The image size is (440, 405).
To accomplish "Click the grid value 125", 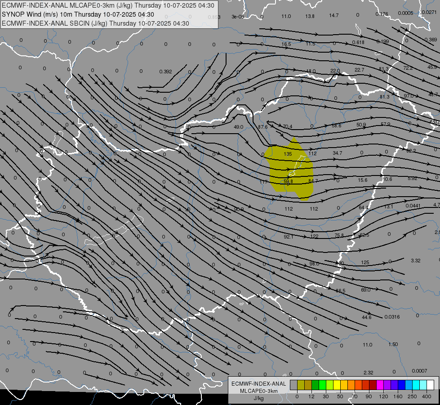I will [x=365, y=262].
